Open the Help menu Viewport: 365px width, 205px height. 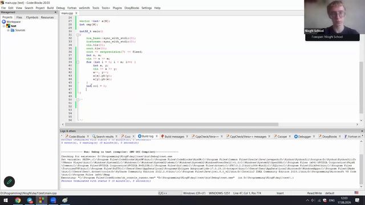point(157,8)
